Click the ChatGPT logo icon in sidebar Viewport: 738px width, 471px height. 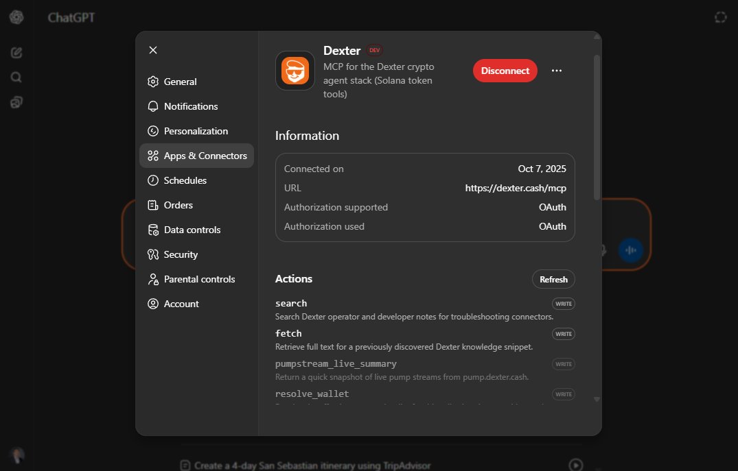16,17
